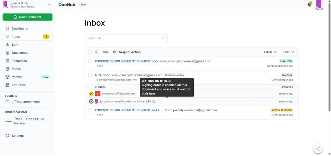Open Public in the sidebar
The height and width of the screenshot is (156, 331).
click(28, 69)
